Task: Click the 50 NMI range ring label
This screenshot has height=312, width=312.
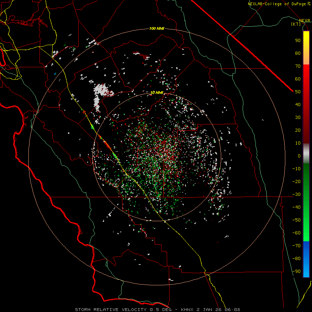Action: [x=157, y=93]
